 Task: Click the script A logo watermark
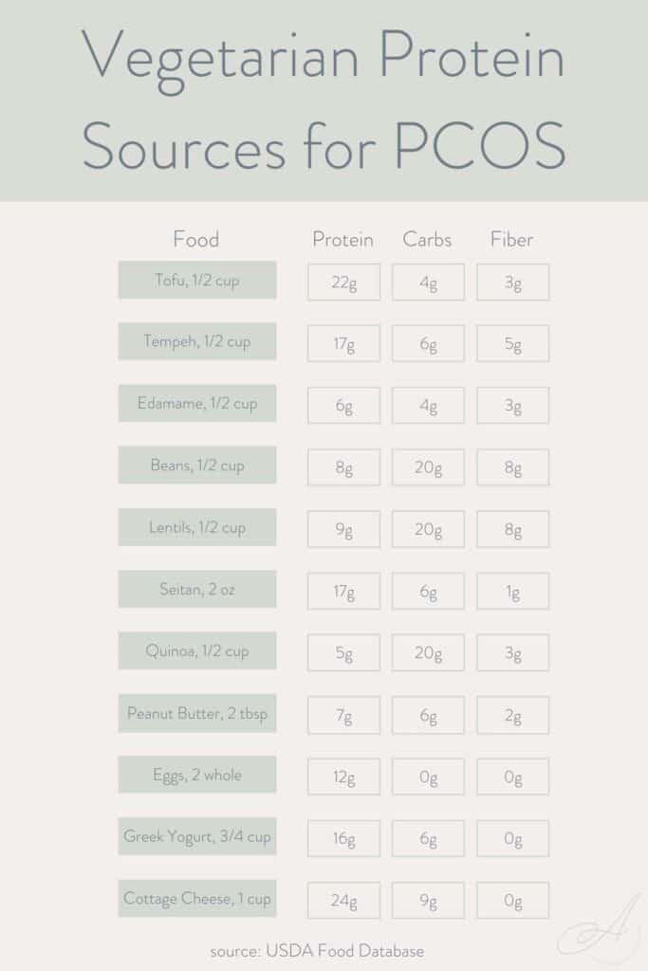click(588, 925)
